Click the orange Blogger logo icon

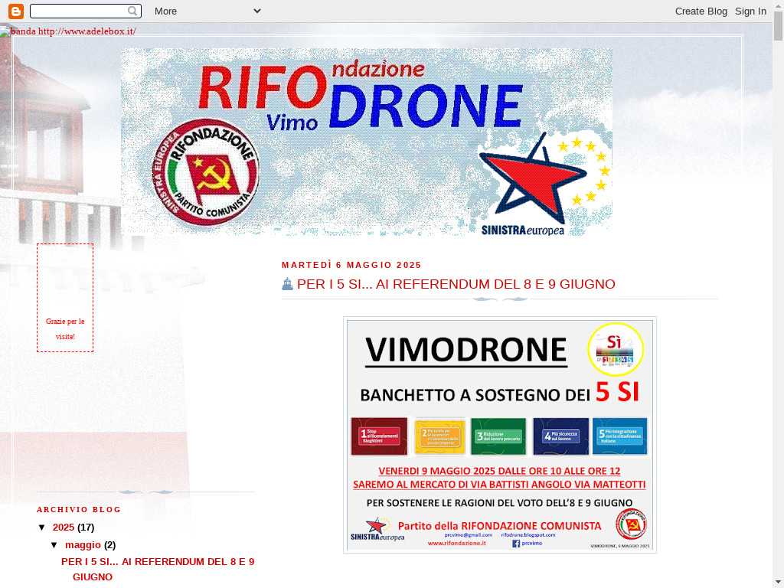16,11
